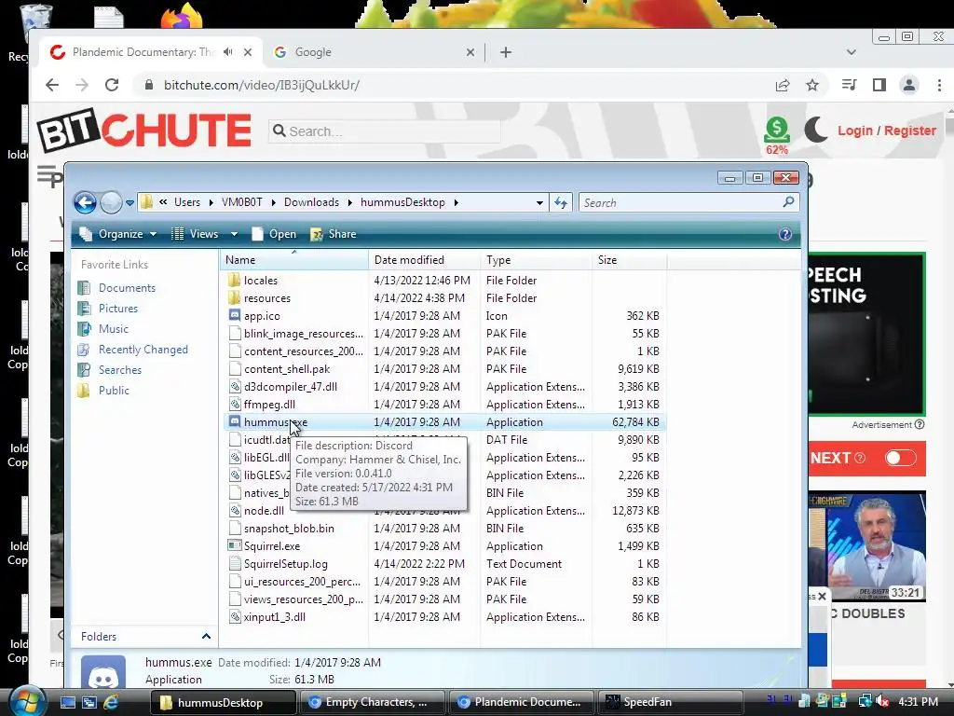Click the Open toolbar button
This screenshot has width=954, height=716.
(275, 234)
